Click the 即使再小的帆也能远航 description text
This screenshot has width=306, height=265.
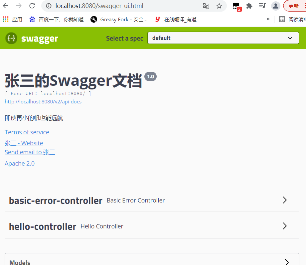(x=34, y=118)
